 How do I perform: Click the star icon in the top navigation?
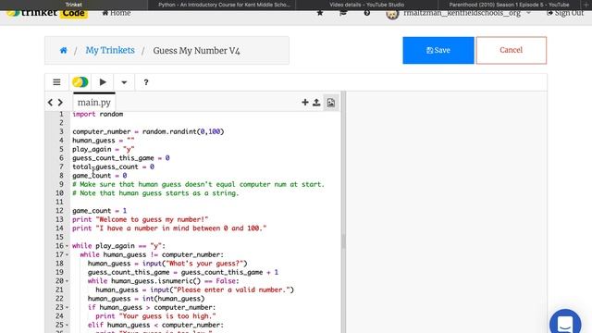(320, 13)
